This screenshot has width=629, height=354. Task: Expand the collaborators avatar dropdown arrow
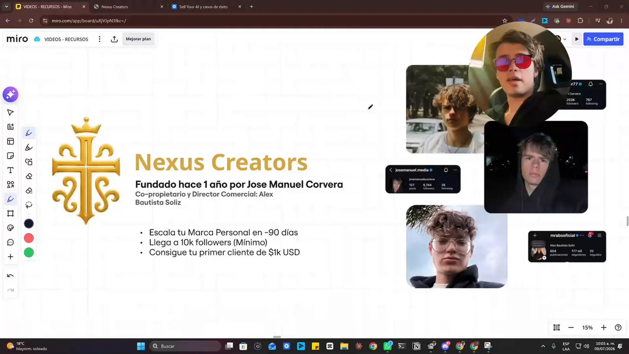pyautogui.click(x=565, y=39)
